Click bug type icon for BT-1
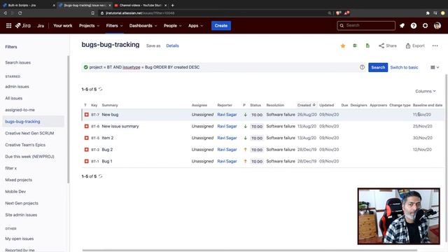448x252 pixels. [x=86, y=162]
